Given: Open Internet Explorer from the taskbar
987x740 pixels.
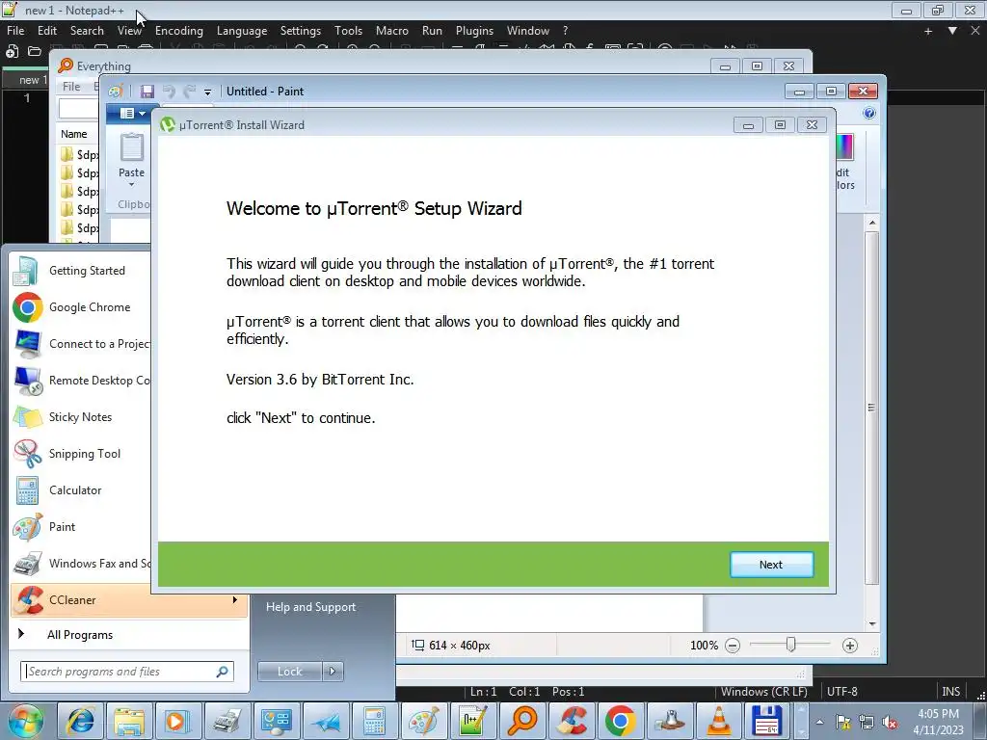Looking at the screenshot, I should point(80,721).
